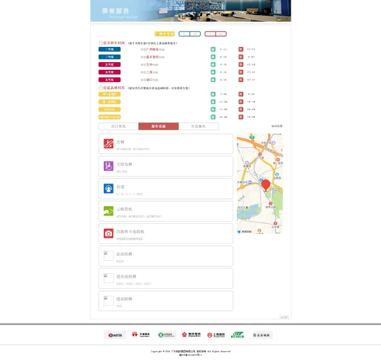Click the first yellow peak-period date badge

click(110, 94)
